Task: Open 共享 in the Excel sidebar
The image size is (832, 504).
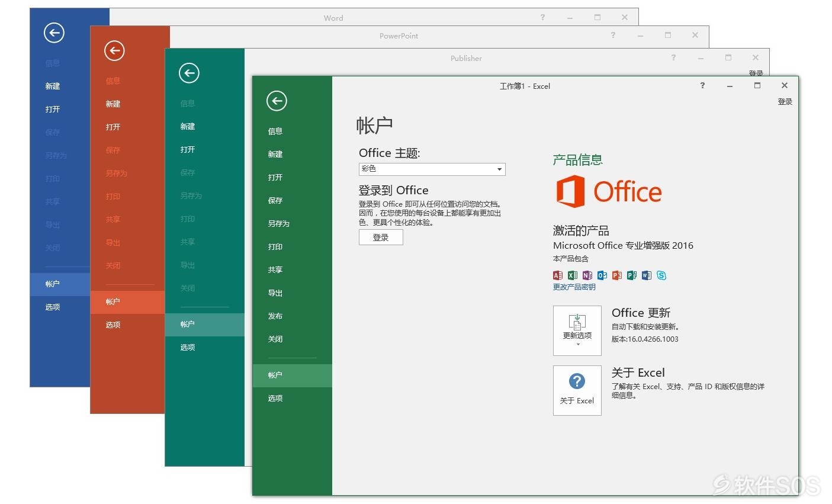Action: [x=275, y=270]
